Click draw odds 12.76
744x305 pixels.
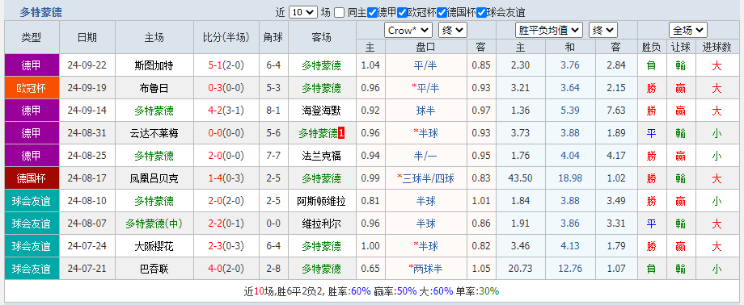570,269
